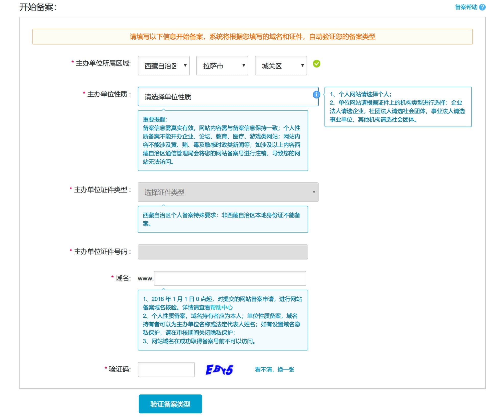
Task: Refresh the captcha via 看不清，换一张
Action: coord(274,369)
